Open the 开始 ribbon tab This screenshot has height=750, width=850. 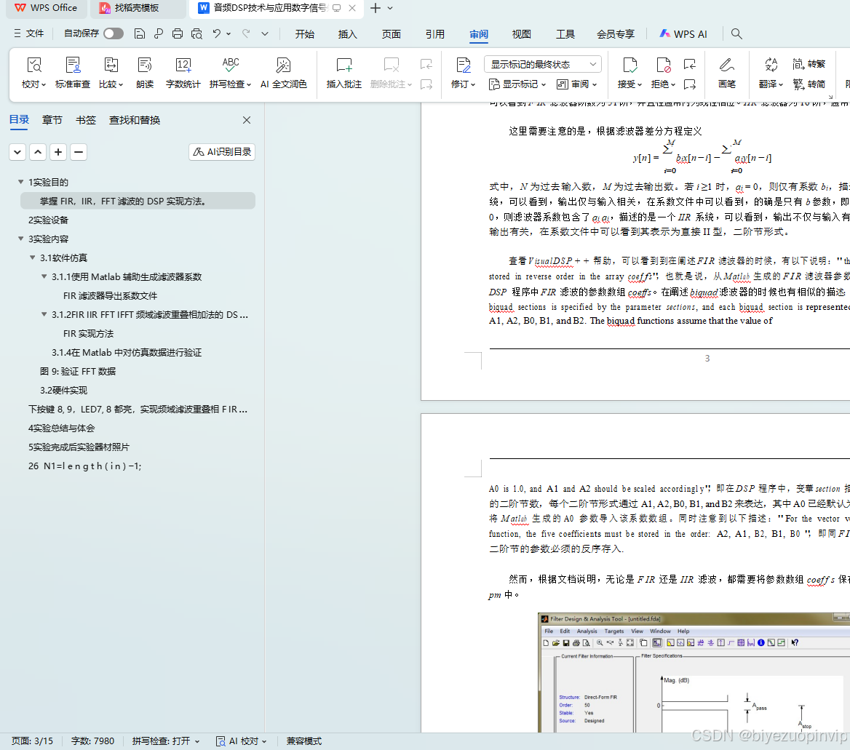(x=305, y=33)
